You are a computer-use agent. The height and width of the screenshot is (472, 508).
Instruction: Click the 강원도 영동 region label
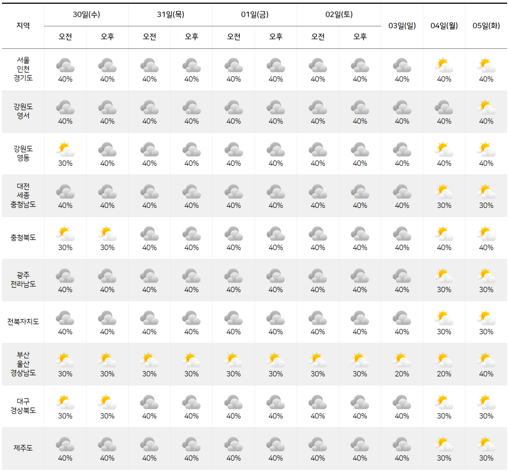coord(23,153)
